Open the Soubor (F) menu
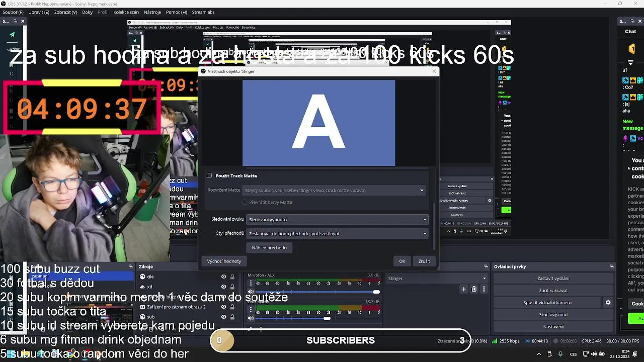The image size is (644, 362). click(x=13, y=12)
